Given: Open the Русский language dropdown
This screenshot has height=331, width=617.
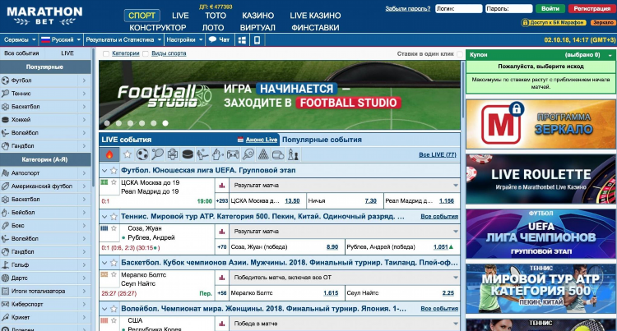Looking at the screenshot, I should click(x=61, y=39).
